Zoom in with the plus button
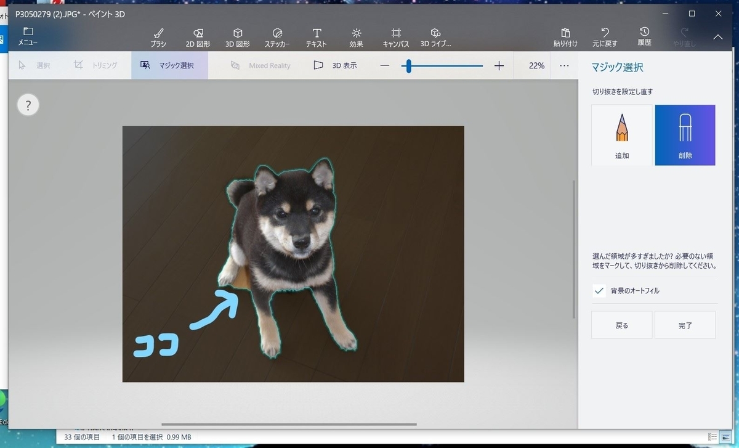 [x=499, y=65]
